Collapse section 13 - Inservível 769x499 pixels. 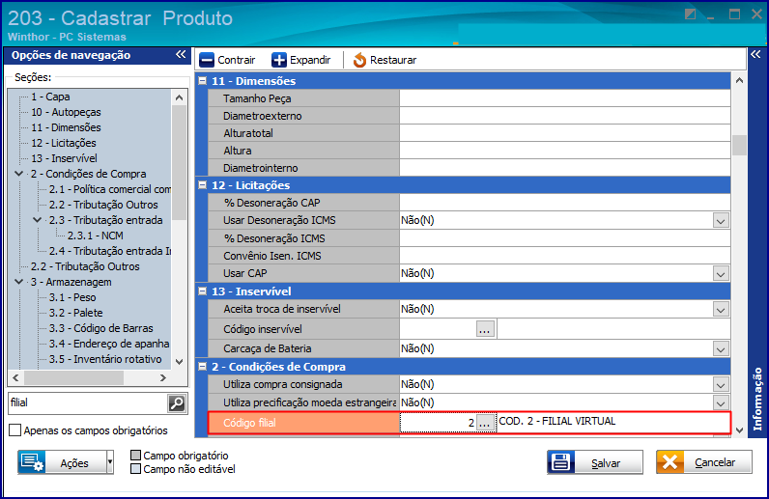203,291
